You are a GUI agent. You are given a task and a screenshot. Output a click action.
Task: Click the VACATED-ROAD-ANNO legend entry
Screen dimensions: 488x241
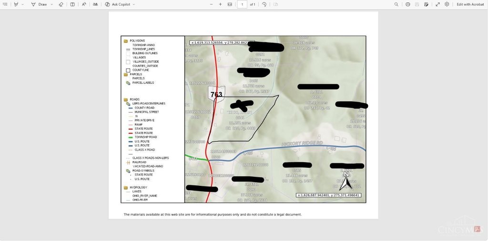click(x=148, y=166)
